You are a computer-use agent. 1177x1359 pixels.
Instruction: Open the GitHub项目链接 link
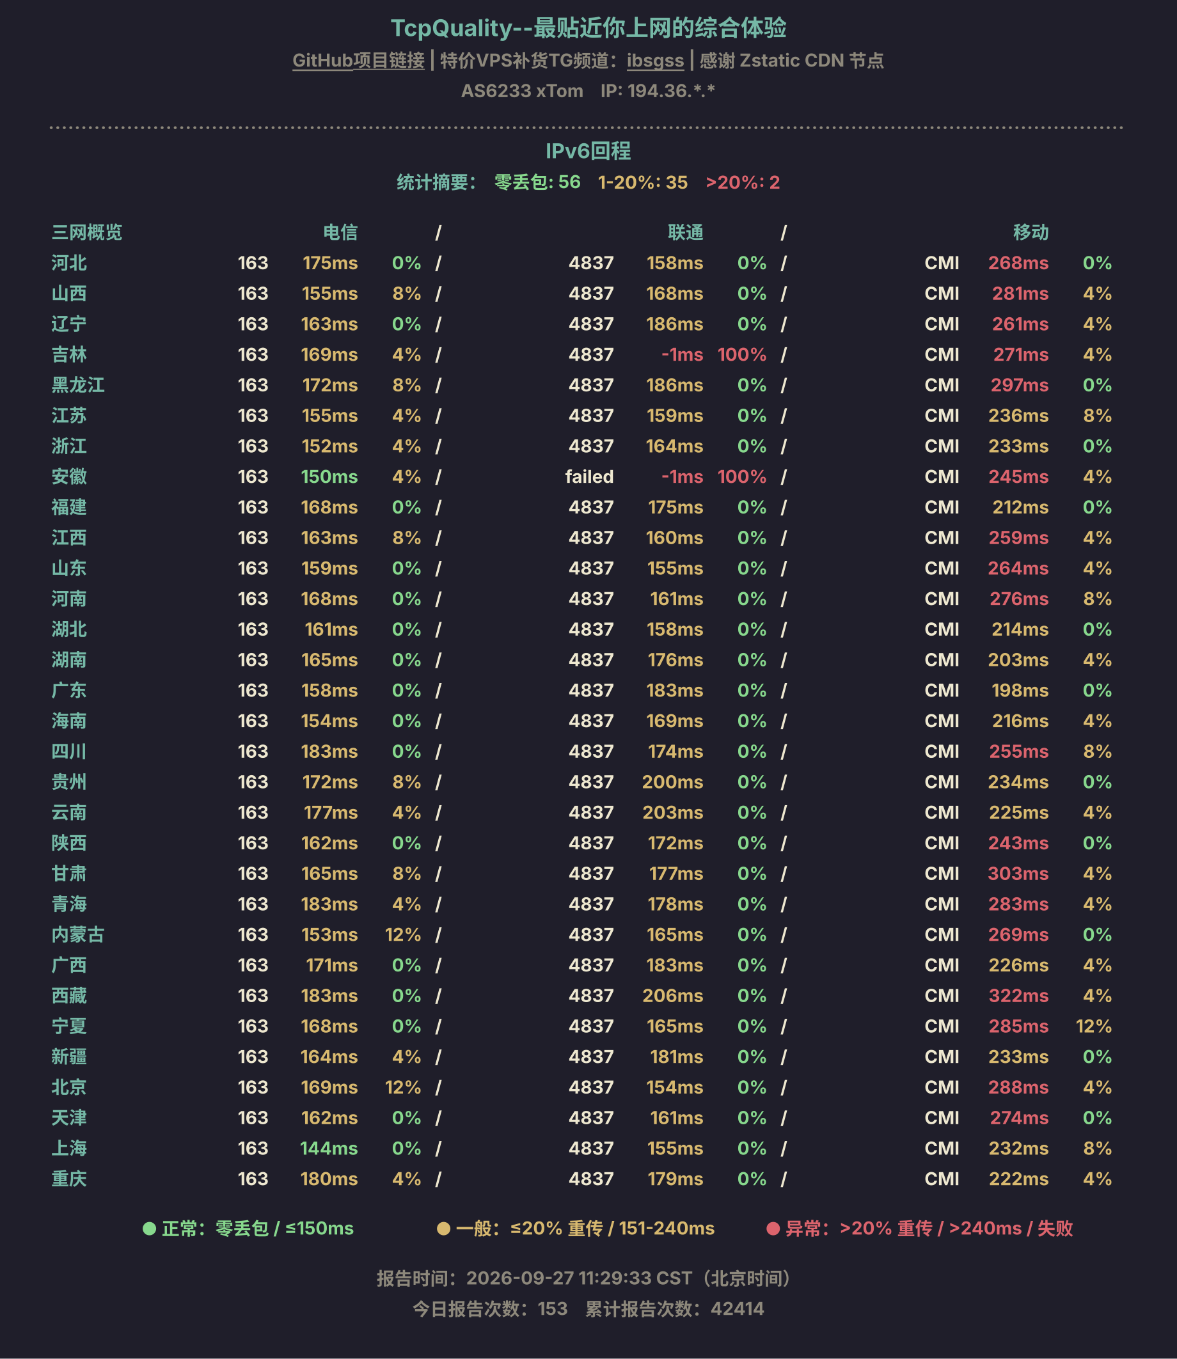click(x=358, y=60)
